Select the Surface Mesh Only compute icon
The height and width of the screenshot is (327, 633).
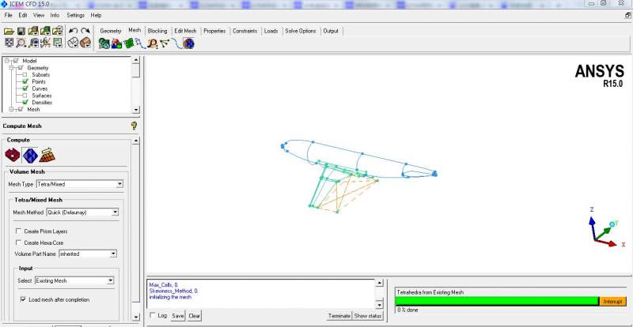point(12,155)
